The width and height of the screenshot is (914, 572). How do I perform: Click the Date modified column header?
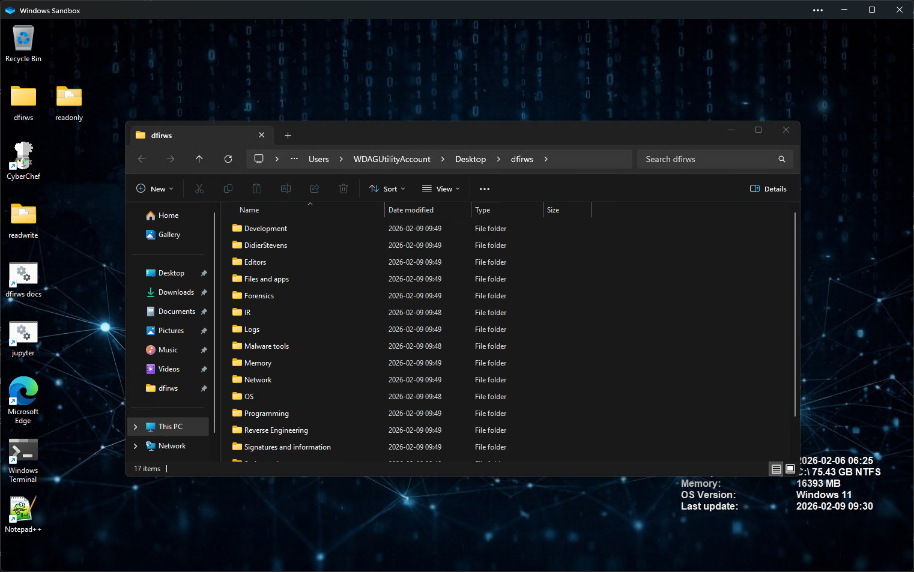[x=411, y=210]
